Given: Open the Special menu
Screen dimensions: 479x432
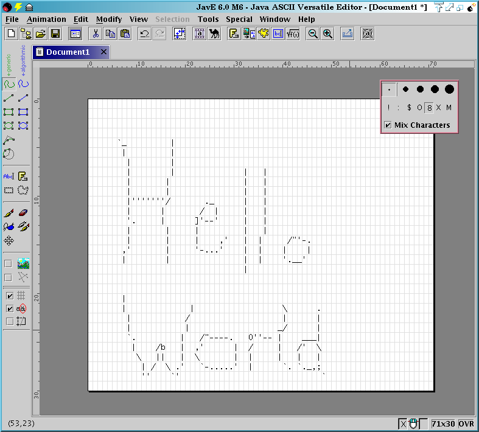Looking at the screenshot, I should [x=239, y=19].
